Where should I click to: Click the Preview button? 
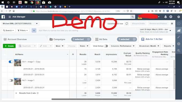[x=72, y=46]
